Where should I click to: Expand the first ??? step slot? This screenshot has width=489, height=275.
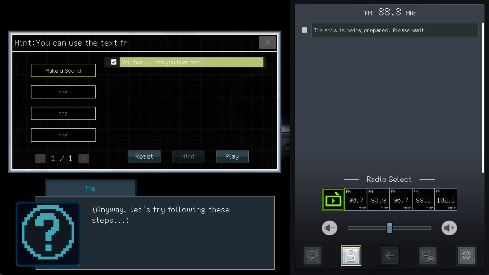pyautogui.click(x=63, y=92)
